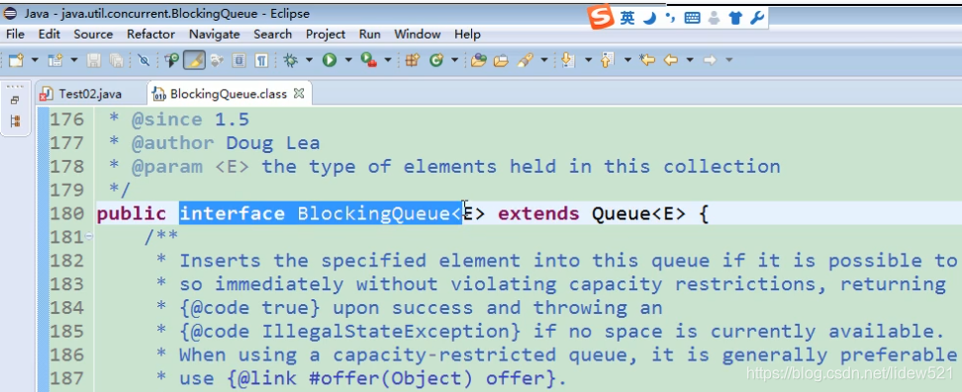Viewport: 962px width, 392px height.
Task: Click "Queue<E>" after extends on line 180
Action: tap(638, 213)
